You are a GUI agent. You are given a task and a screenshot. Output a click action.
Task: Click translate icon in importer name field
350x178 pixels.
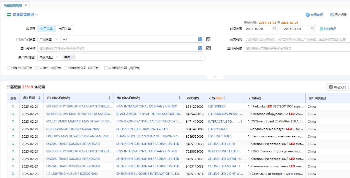coord(200,48)
